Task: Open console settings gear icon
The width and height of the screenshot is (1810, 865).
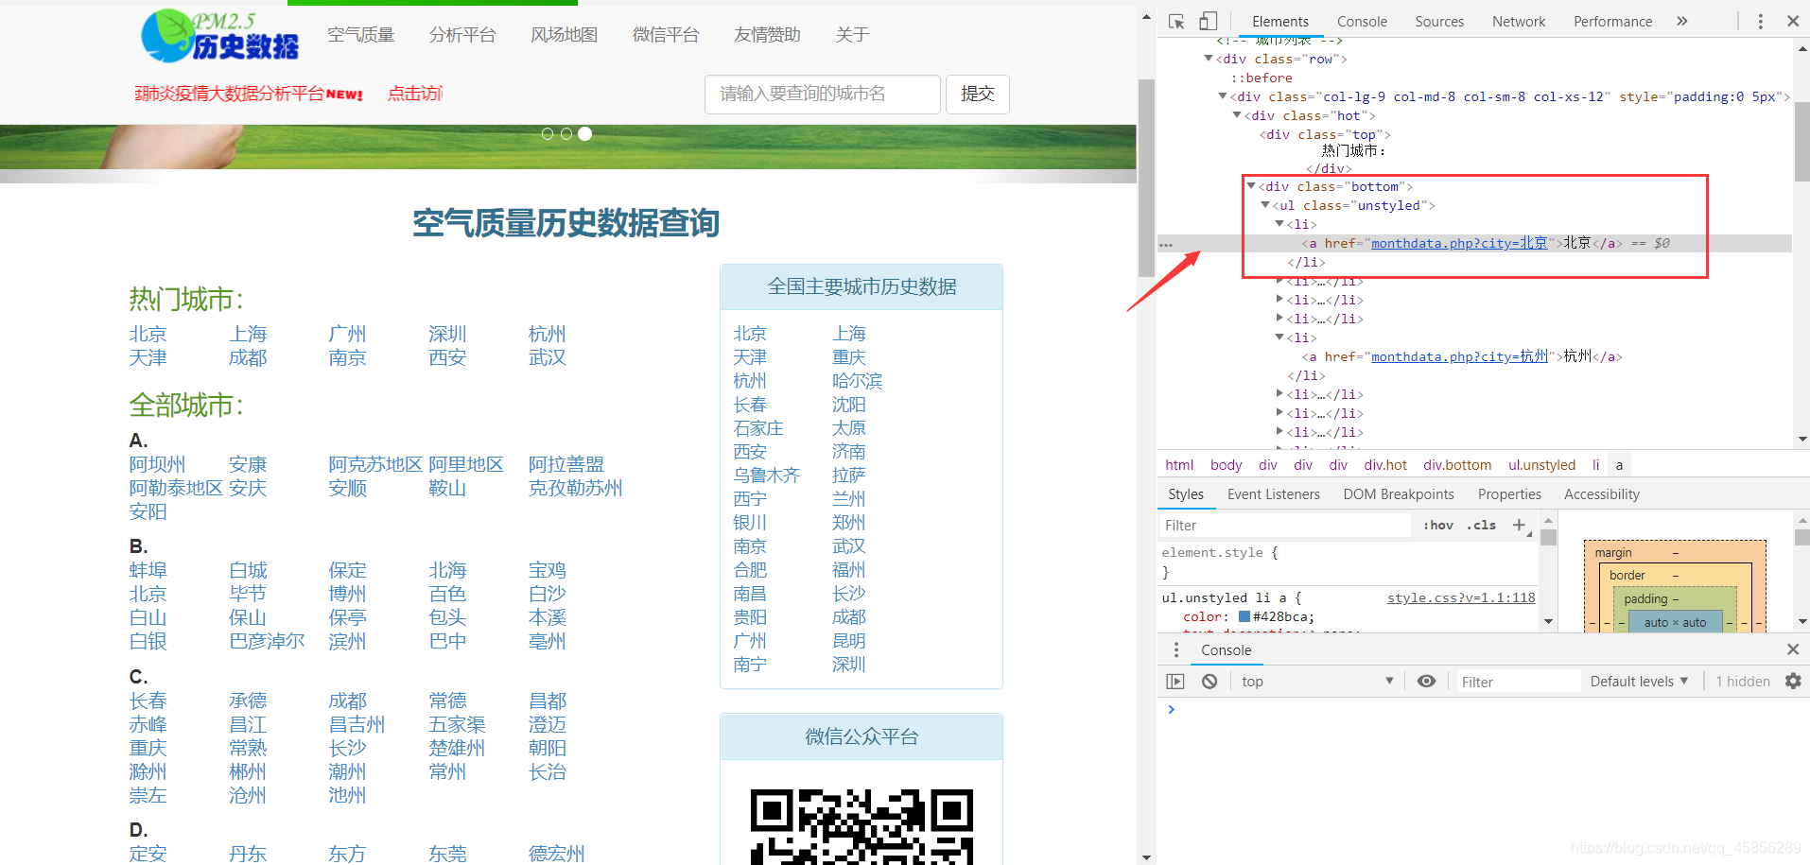Action: (1793, 681)
